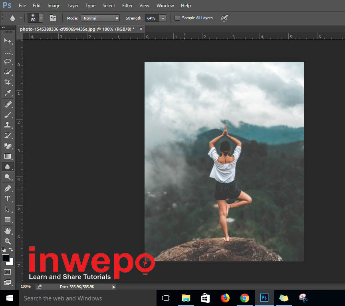
Task: Click the foreground color swatch
Action: pos(6,258)
